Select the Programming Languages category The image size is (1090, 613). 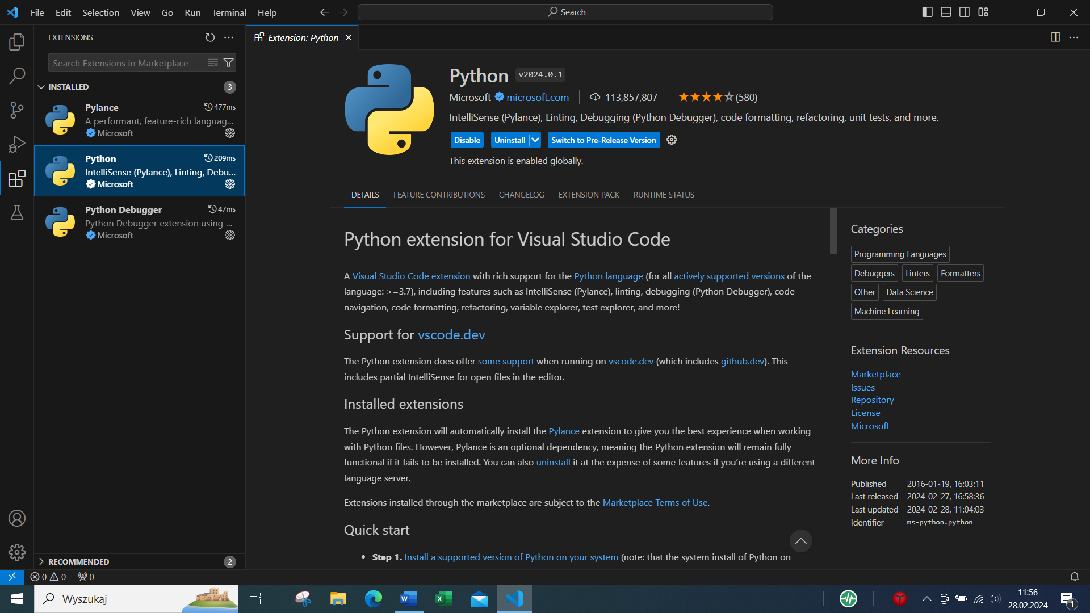coord(900,254)
